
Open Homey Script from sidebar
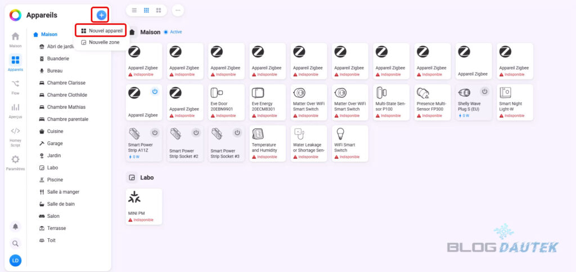(15, 137)
